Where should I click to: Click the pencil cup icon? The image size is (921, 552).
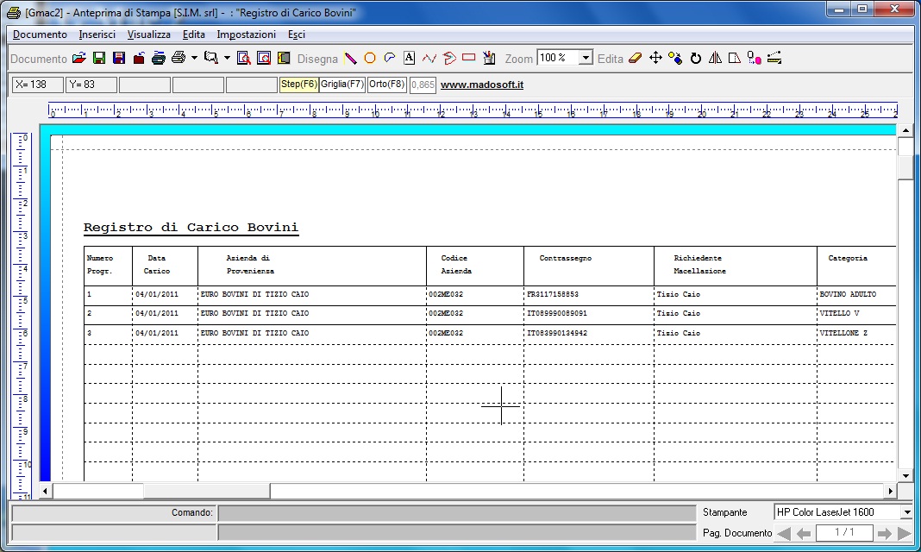[x=489, y=58]
